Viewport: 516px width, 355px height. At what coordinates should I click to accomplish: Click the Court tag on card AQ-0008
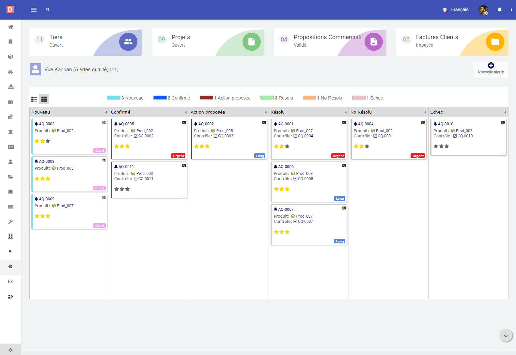(x=100, y=188)
